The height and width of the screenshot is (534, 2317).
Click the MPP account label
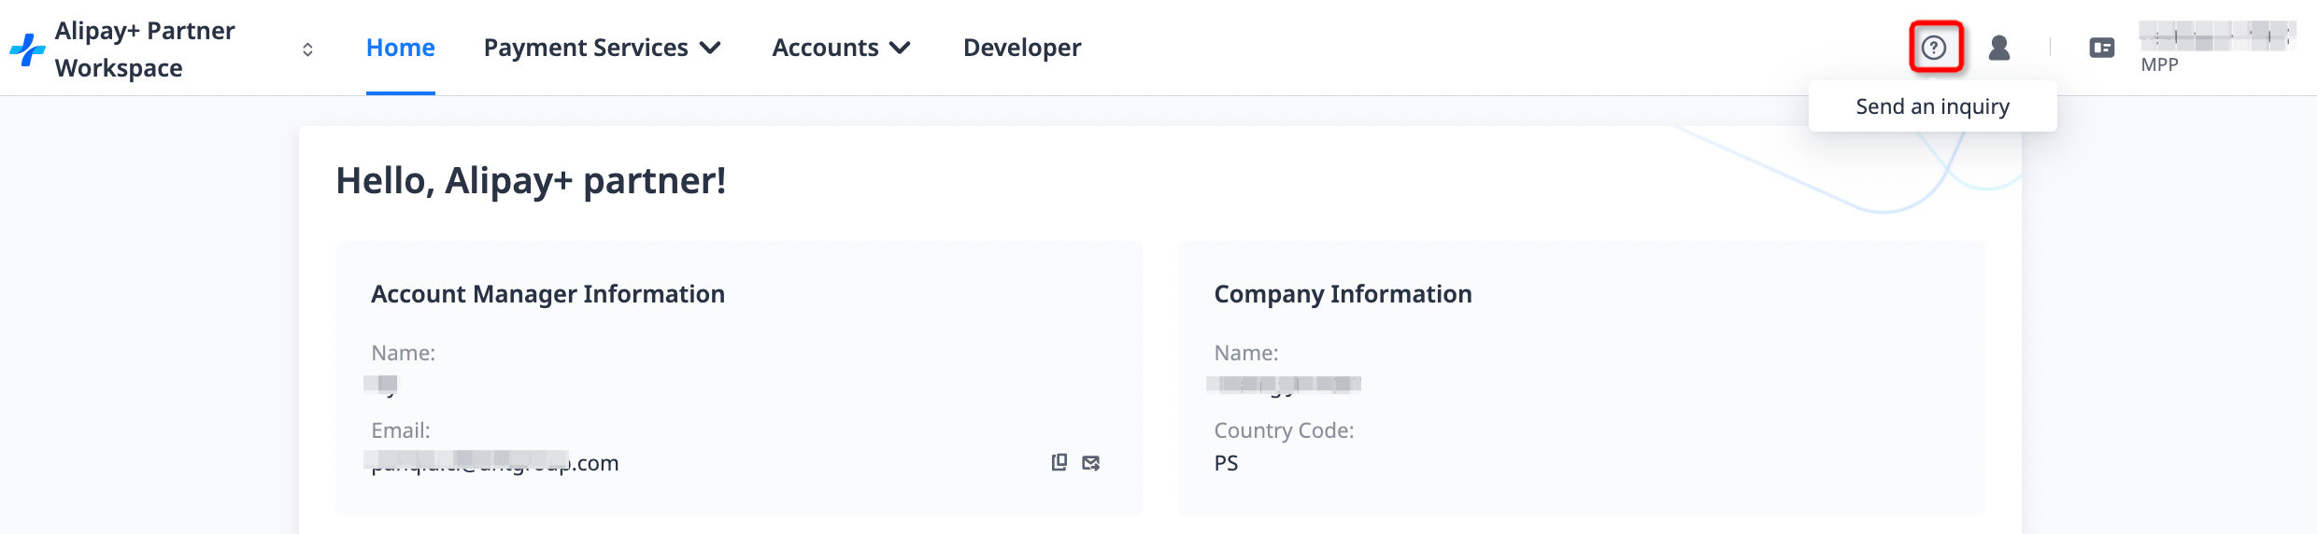pos(2159,64)
